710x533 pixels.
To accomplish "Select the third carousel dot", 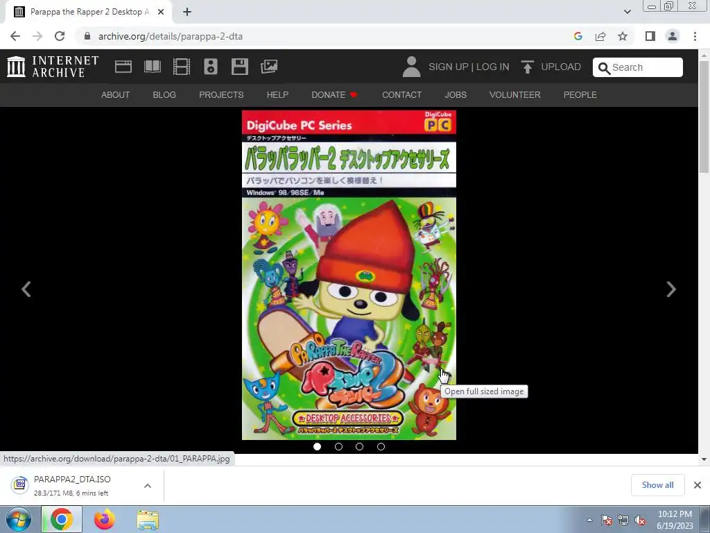I will pyautogui.click(x=360, y=446).
